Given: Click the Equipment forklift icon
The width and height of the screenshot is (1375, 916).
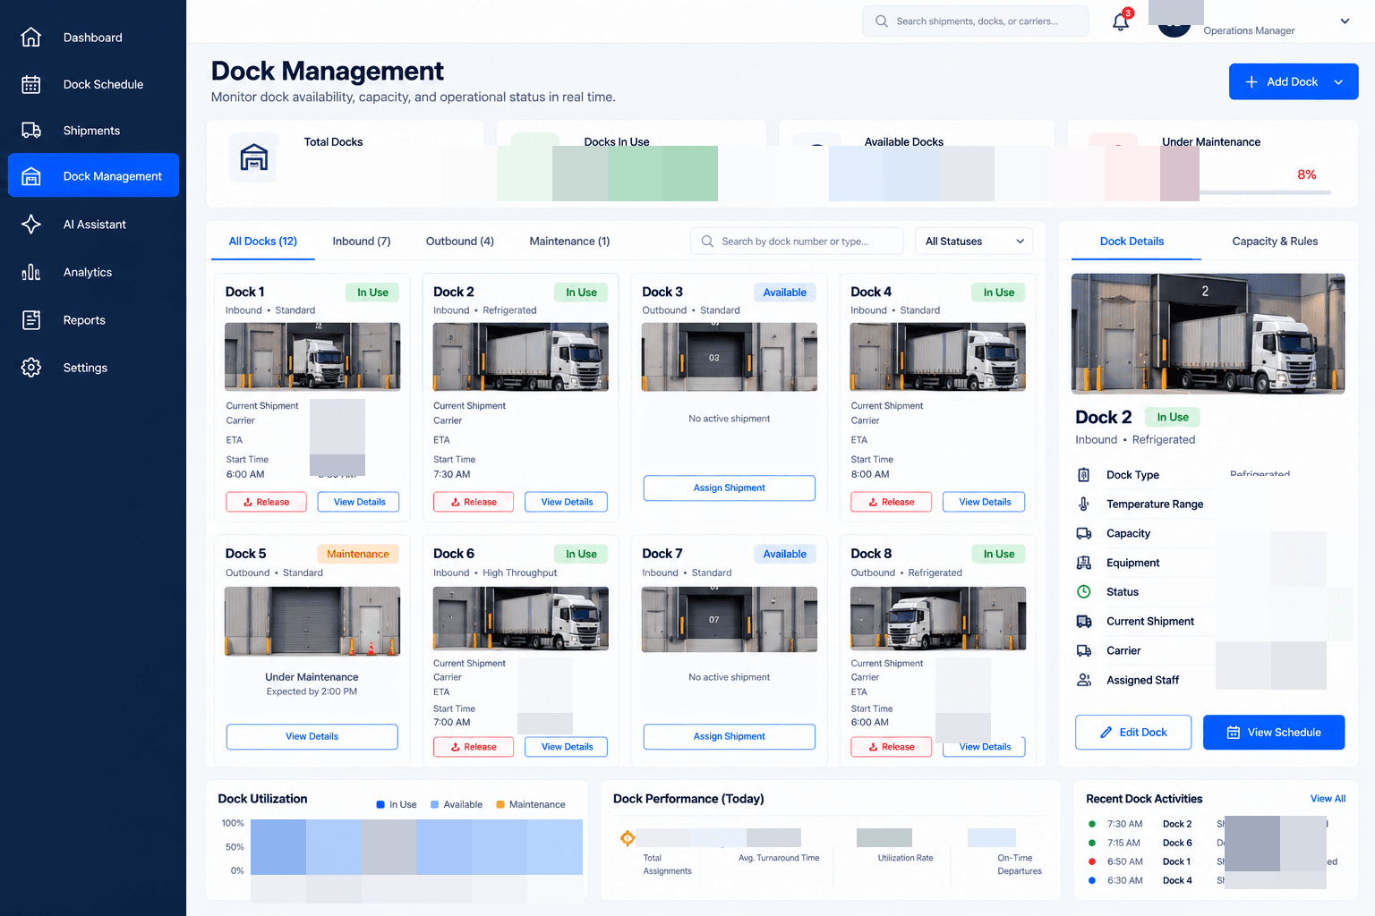Looking at the screenshot, I should coord(1084,563).
